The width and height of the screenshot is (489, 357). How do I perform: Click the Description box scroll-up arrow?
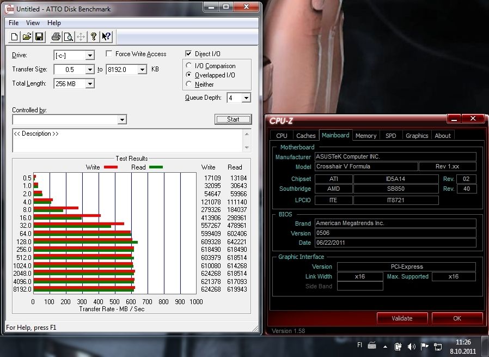point(247,134)
